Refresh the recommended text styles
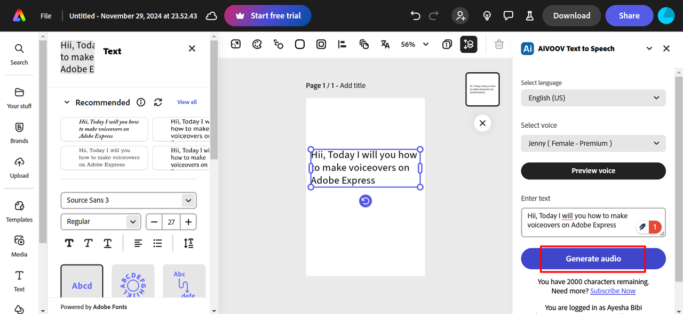This screenshot has width=683, height=314. 158,102
